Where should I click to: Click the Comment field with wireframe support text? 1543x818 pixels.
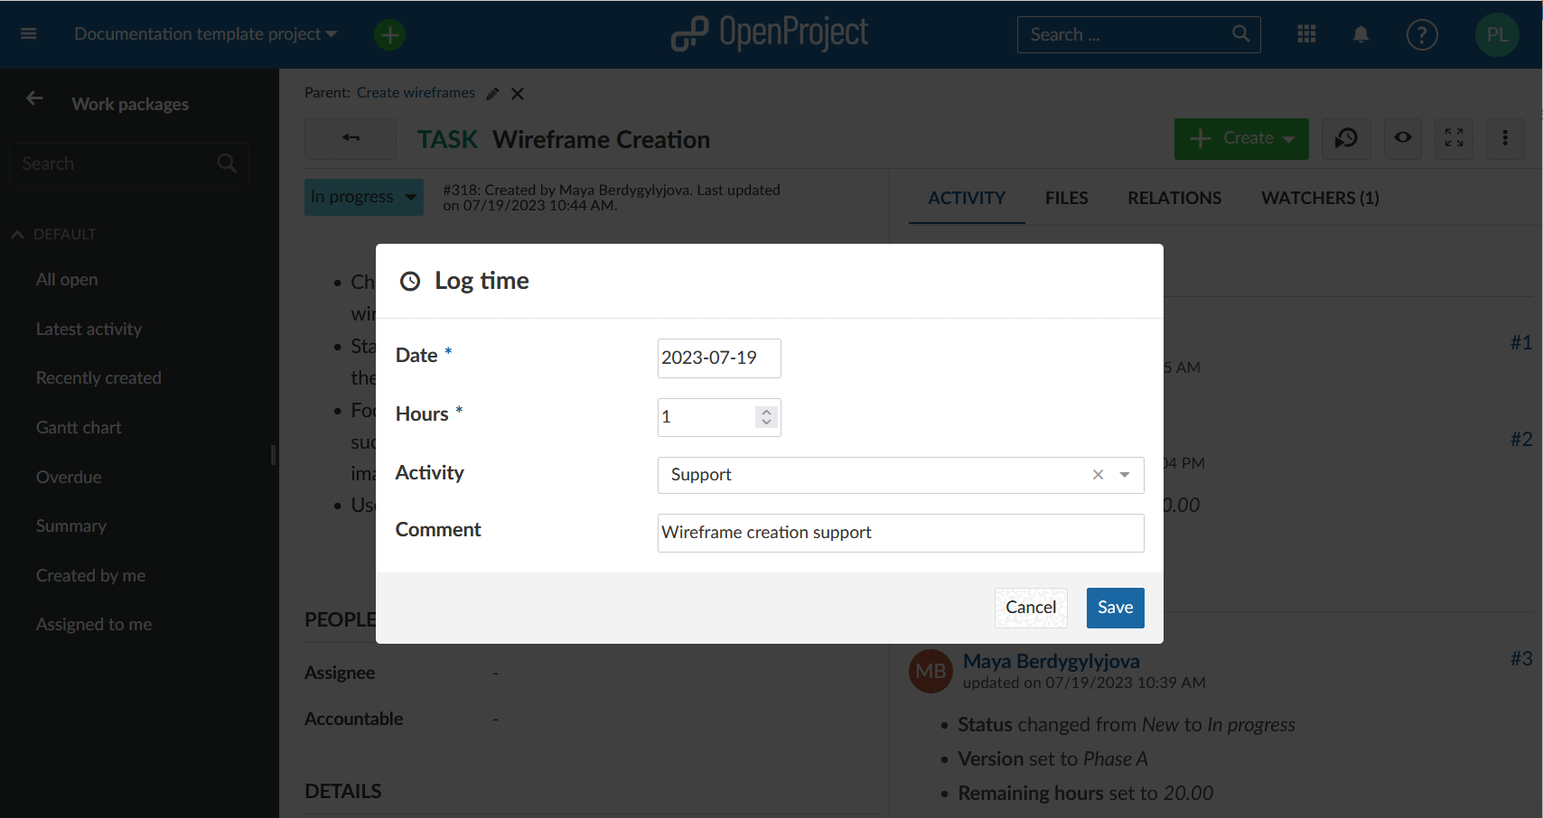(901, 533)
